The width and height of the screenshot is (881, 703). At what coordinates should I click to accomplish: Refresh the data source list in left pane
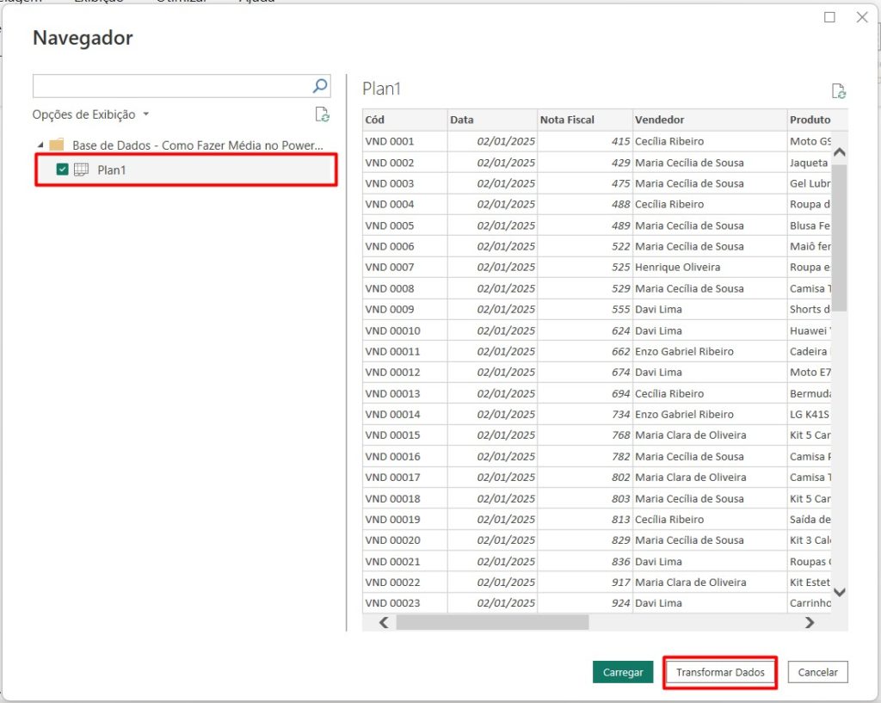[x=323, y=114]
